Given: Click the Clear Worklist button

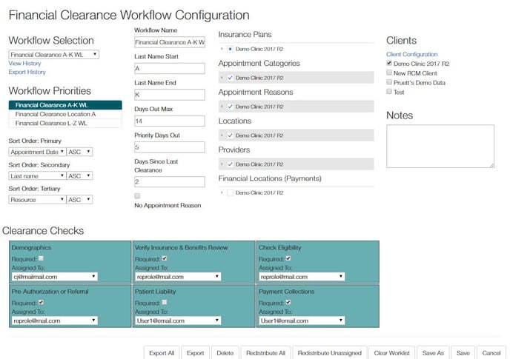Looking at the screenshot, I should (390, 353).
